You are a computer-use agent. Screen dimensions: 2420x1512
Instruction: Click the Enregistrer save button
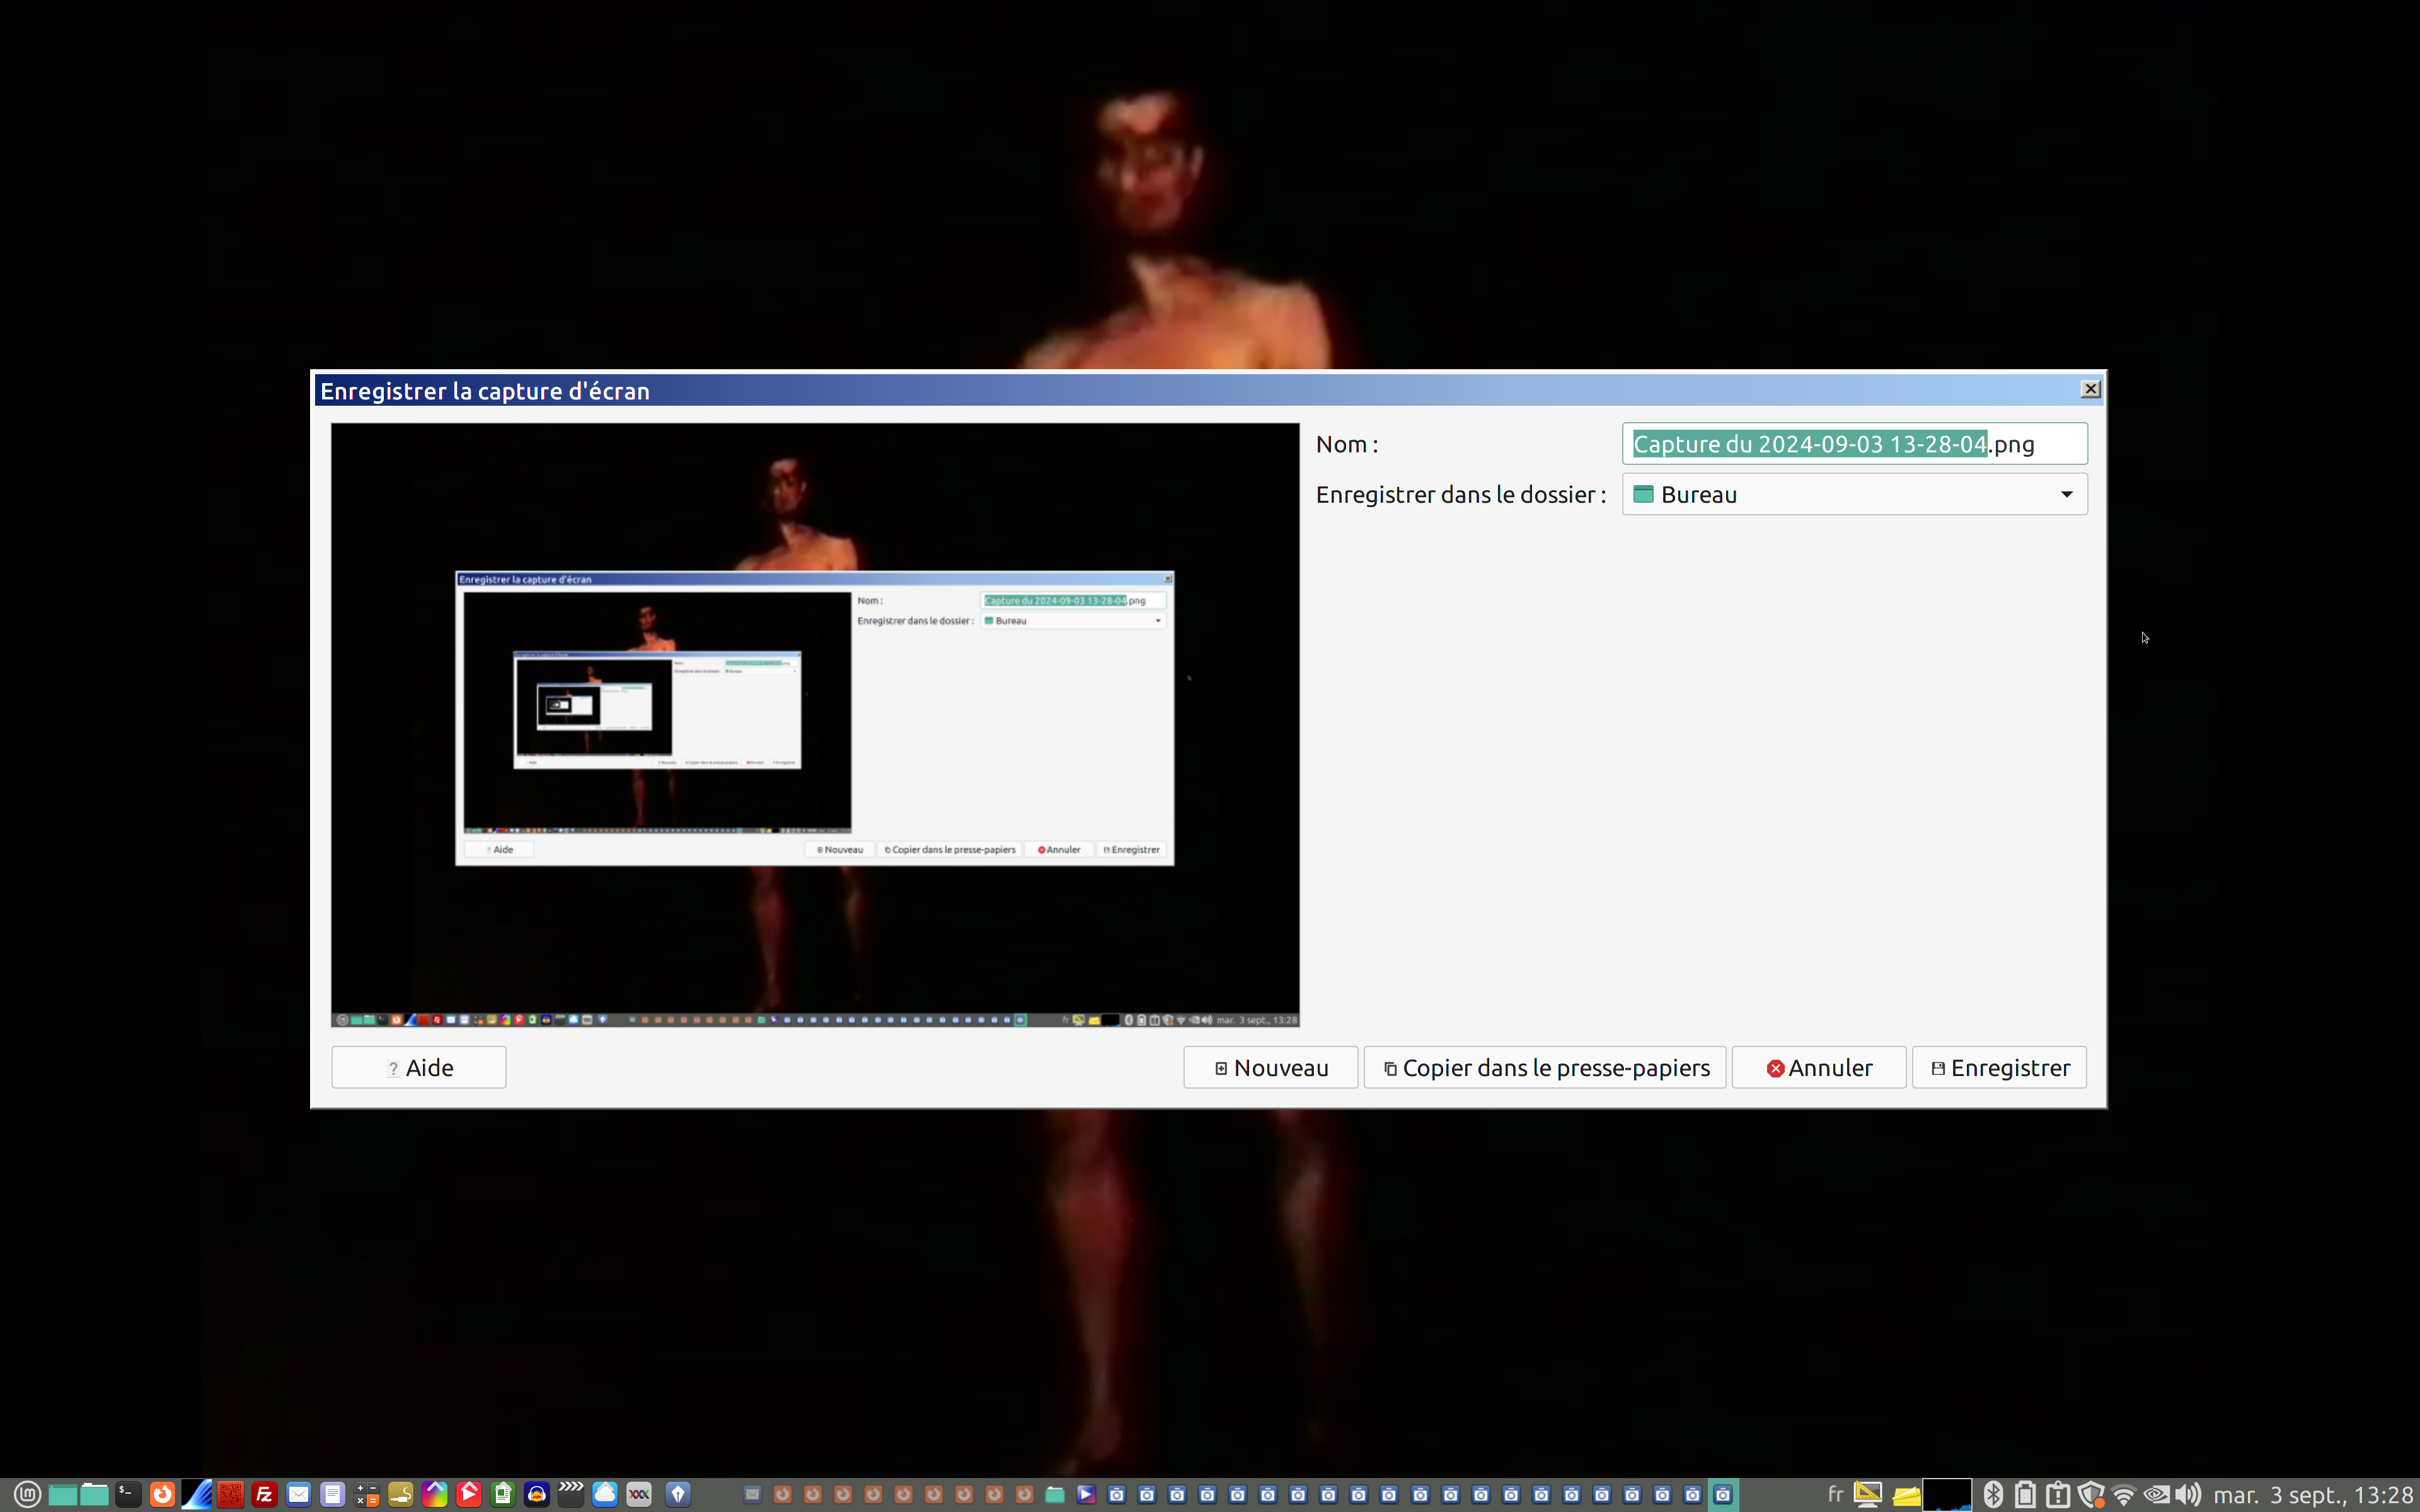(1998, 1067)
